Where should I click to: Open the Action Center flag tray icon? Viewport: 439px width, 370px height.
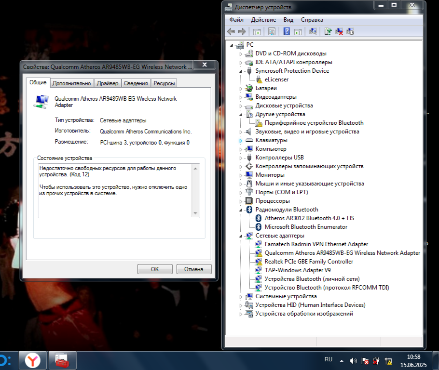365,361
